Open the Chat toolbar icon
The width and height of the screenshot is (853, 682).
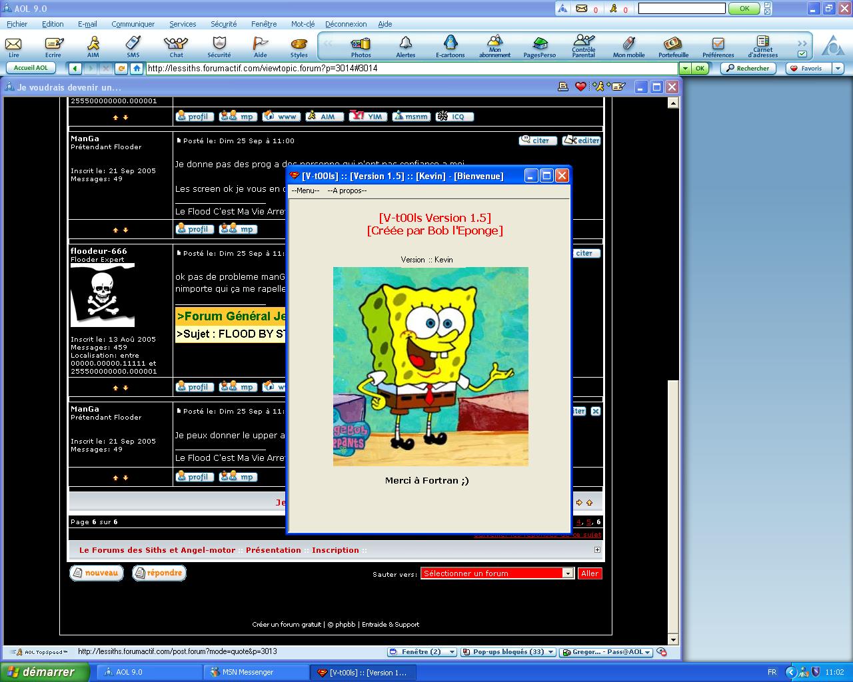tap(176, 47)
